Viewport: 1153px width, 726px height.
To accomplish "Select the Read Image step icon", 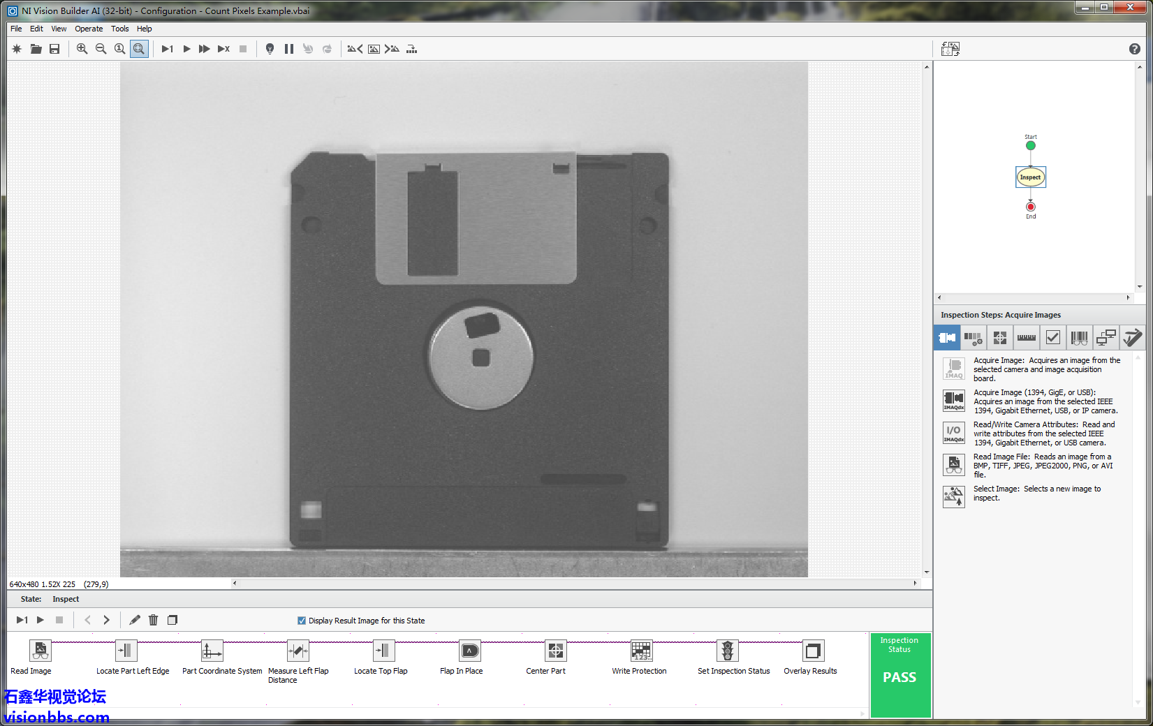I will [41, 651].
